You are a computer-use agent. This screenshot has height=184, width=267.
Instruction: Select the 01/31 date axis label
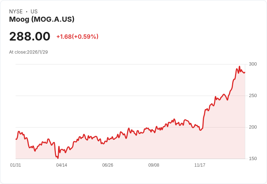point(16,165)
